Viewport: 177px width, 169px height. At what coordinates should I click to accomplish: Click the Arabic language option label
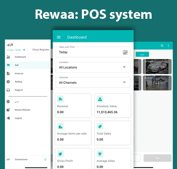pyautogui.click(x=17, y=102)
